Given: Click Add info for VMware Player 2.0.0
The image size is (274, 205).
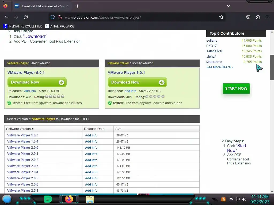Looking at the screenshot, I should click(x=91, y=148).
